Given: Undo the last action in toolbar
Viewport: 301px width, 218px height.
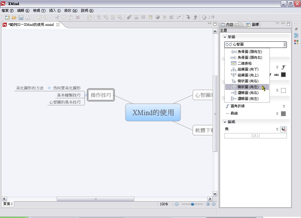Looking at the screenshot, I should (39, 17).
